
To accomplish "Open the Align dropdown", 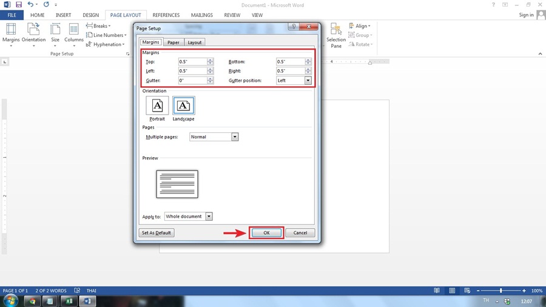I will coord(360,25).
